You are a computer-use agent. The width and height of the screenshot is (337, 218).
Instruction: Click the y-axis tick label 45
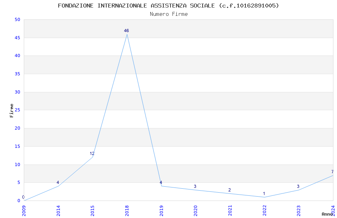[17, 38]
